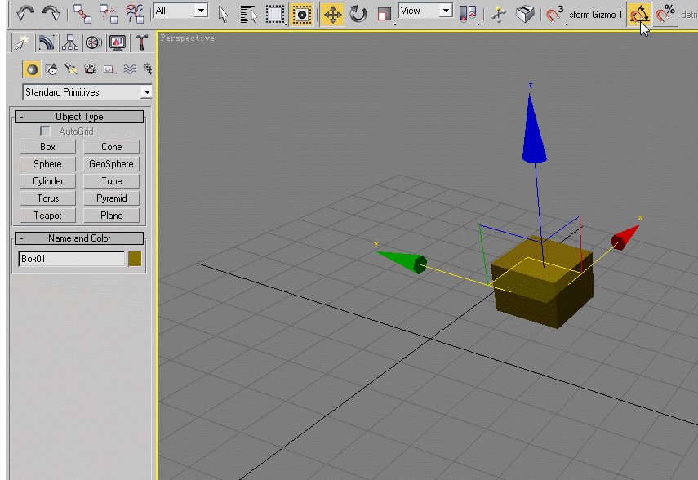Click the Box01 object name field
Viewport: 698px width, 480px height.
coord(72,259)
